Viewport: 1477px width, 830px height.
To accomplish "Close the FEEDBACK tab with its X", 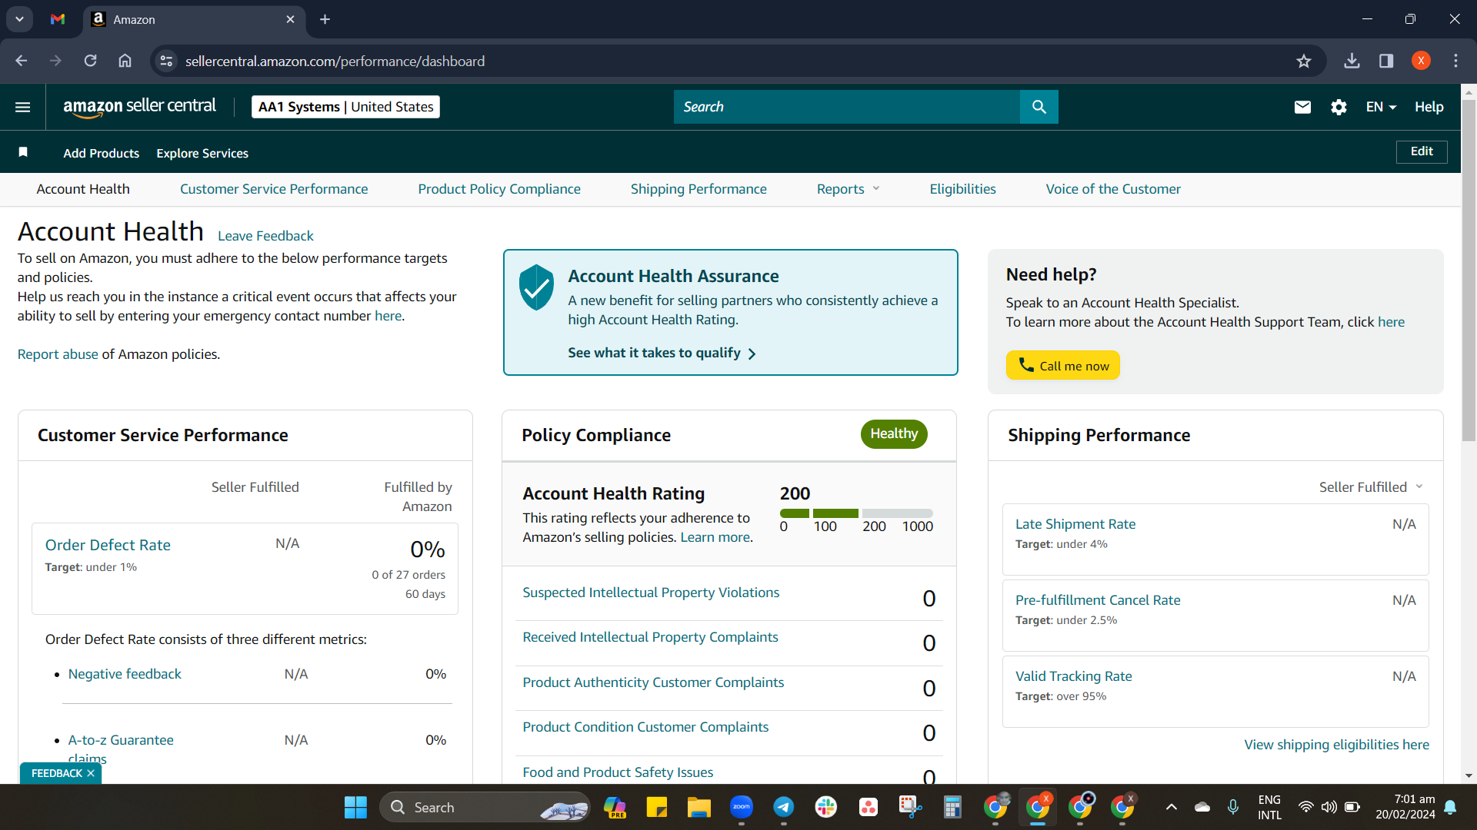I will pos(91,773).
